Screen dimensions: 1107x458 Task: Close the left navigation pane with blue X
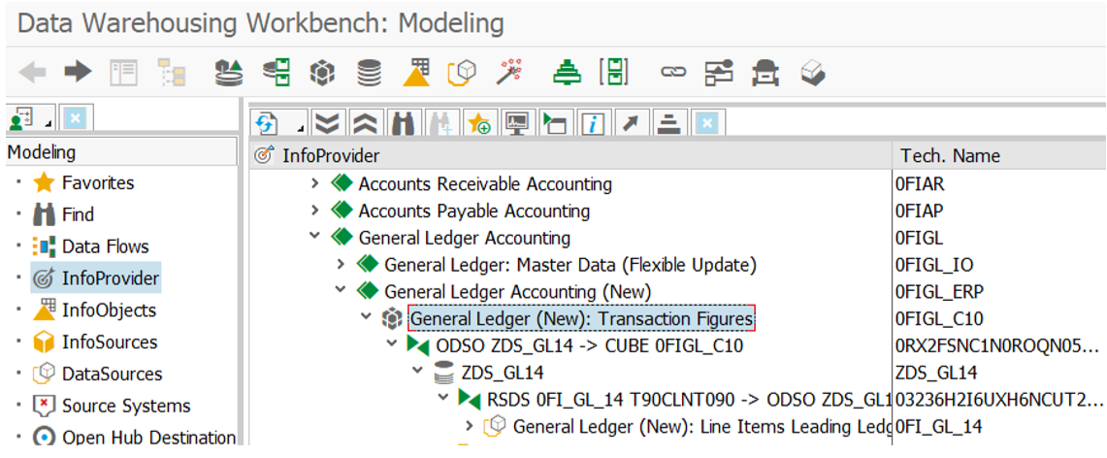point(76,119)
